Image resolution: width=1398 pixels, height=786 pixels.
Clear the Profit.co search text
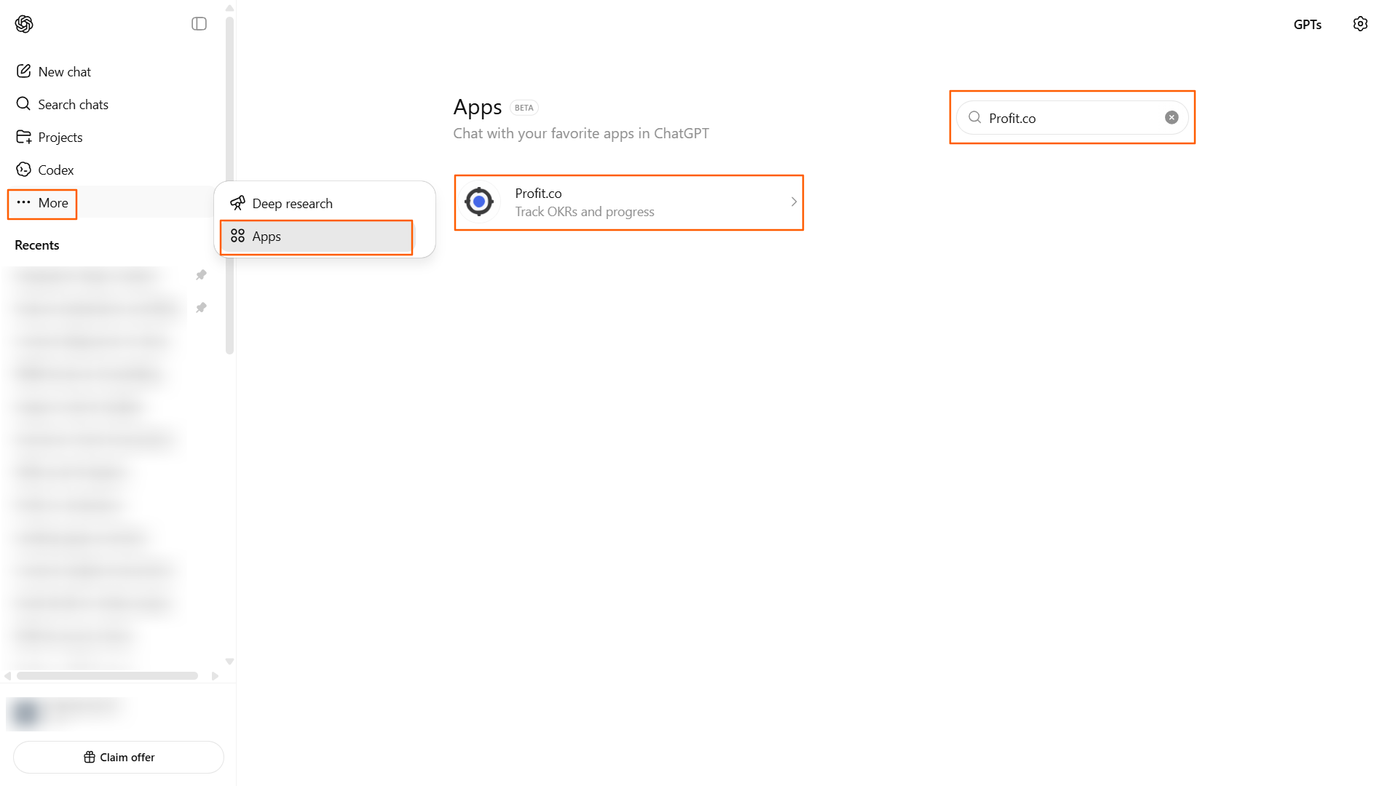coord(1172,118)
